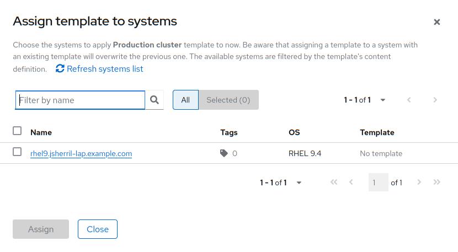Check the box for rhel9.jsherril-lap.example.com
The height and width of the screenshot is (252, 458).
click(17, 152)
